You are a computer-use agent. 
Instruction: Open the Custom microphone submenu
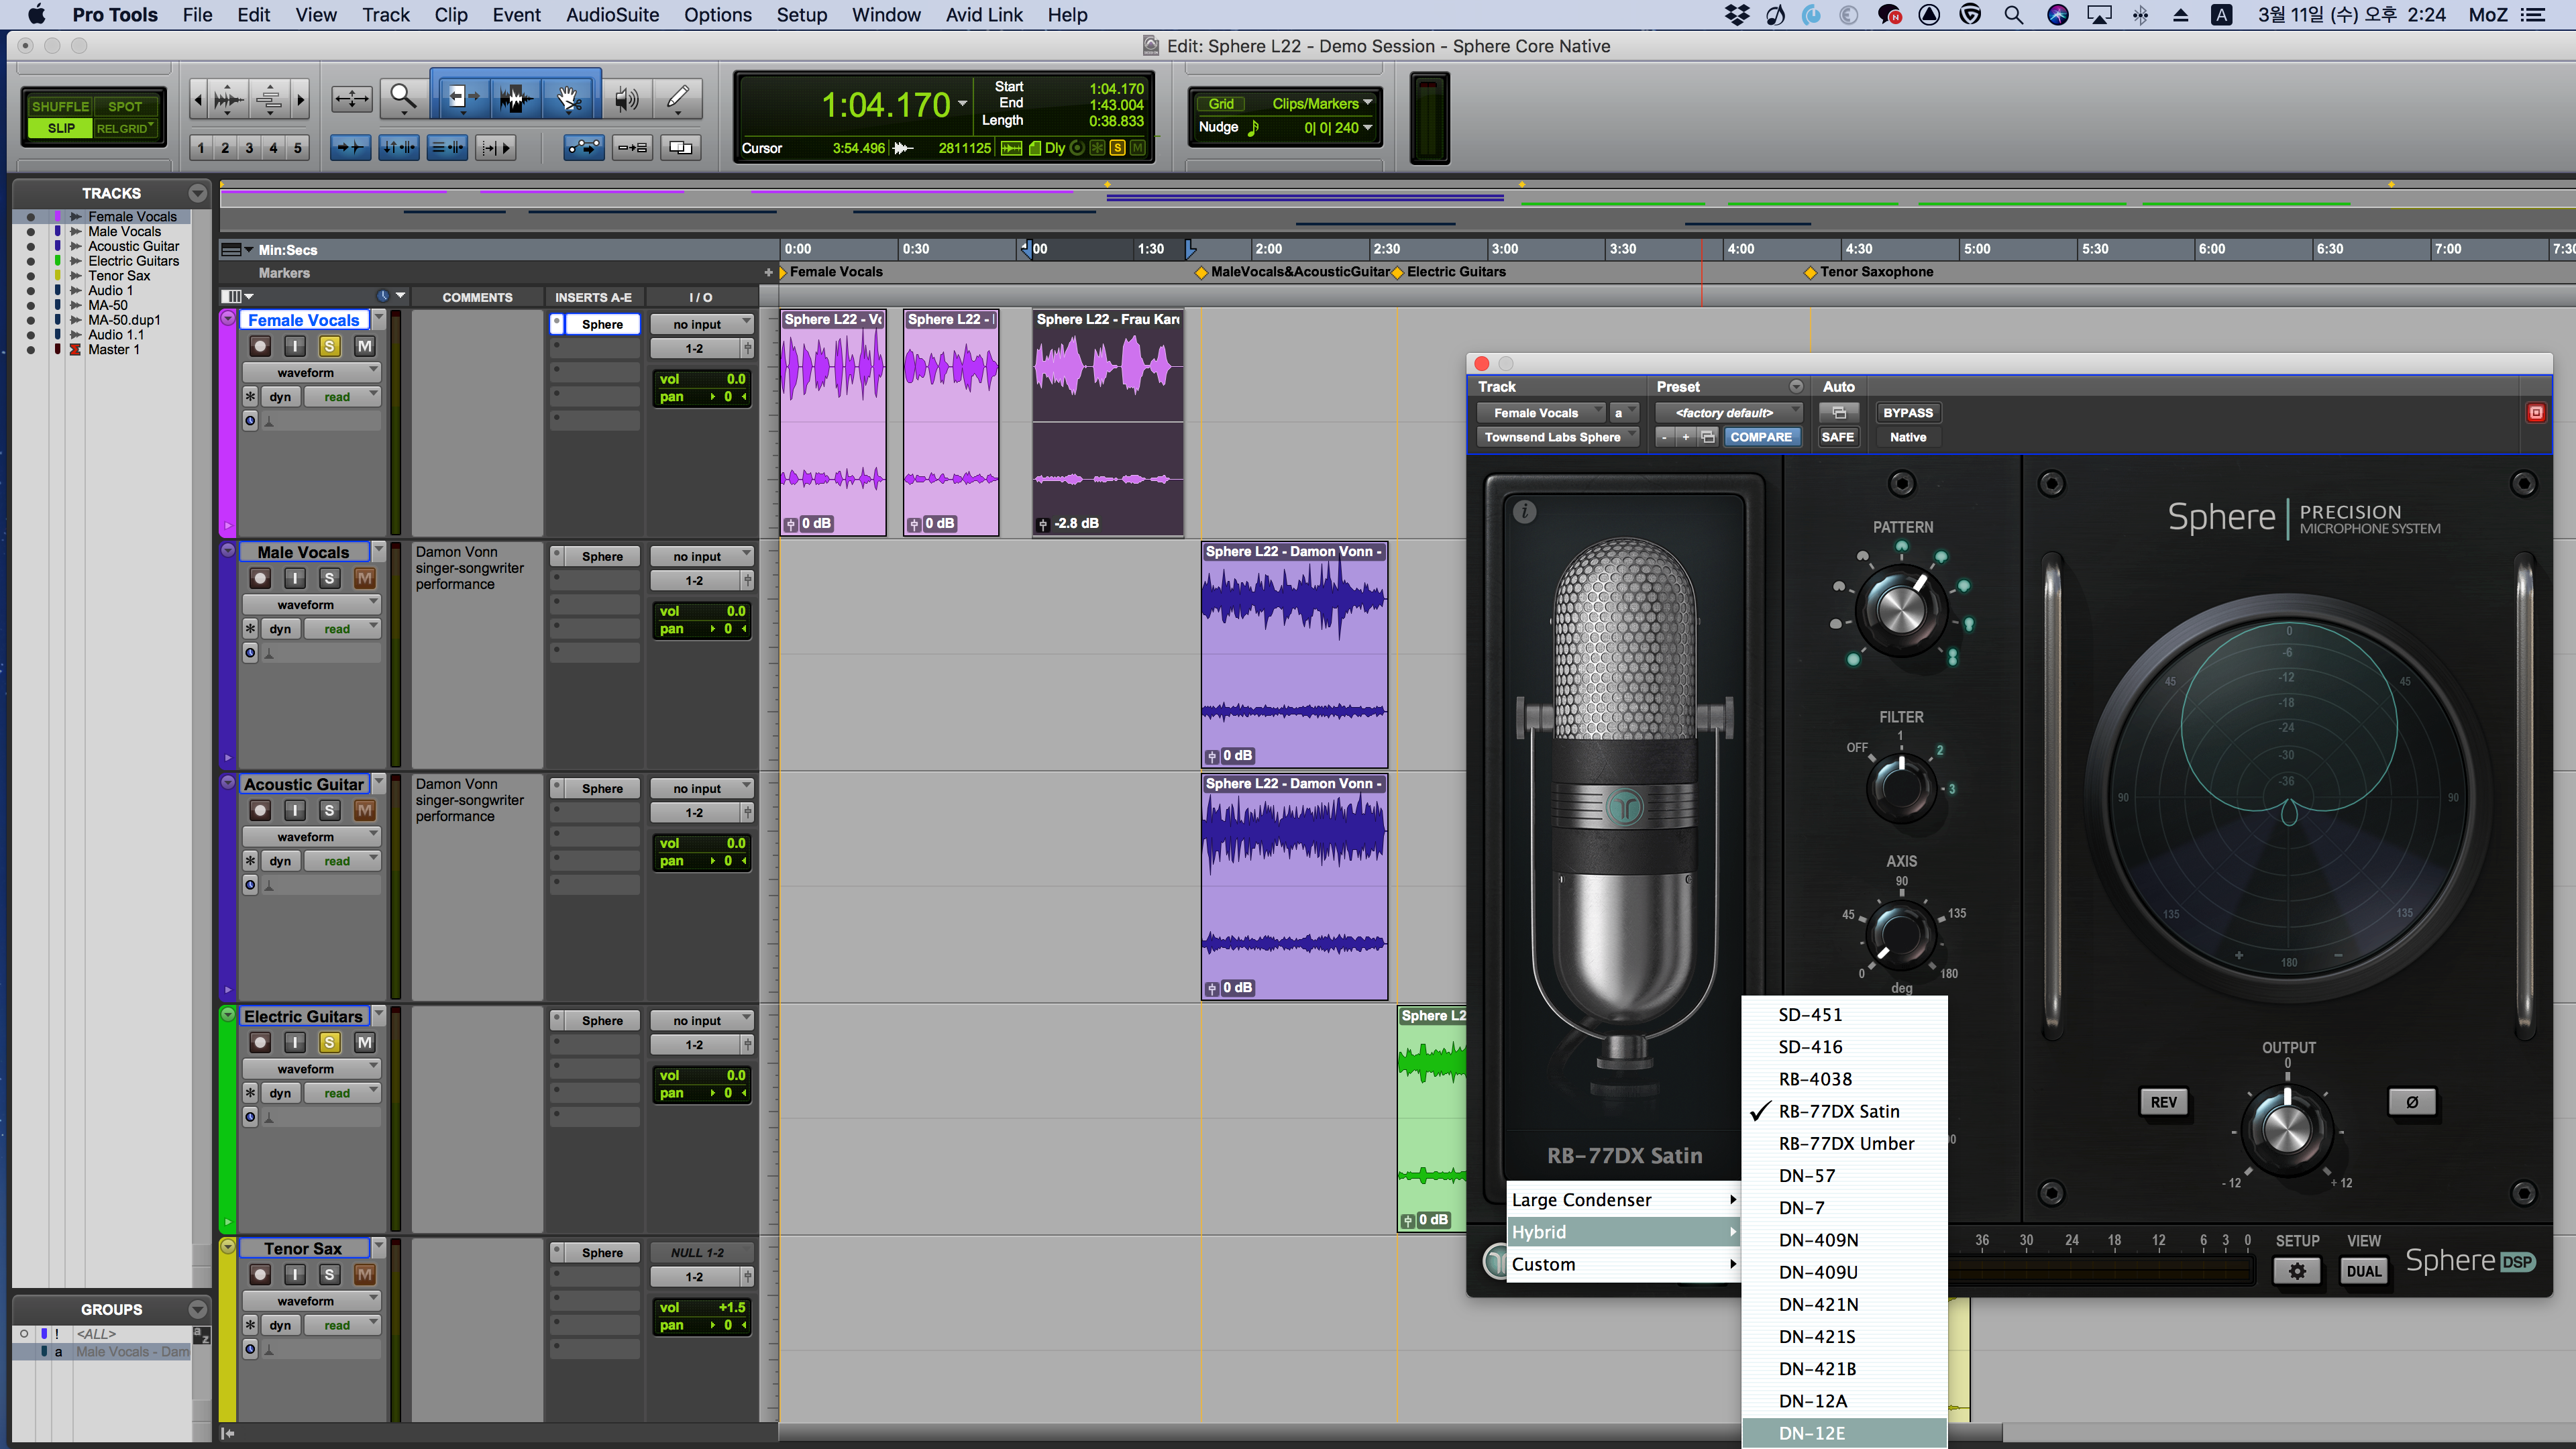coord(1624,1264)
